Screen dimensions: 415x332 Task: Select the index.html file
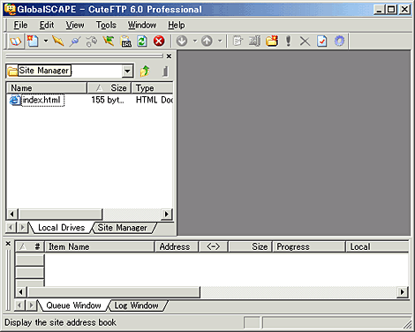[41, 100]
